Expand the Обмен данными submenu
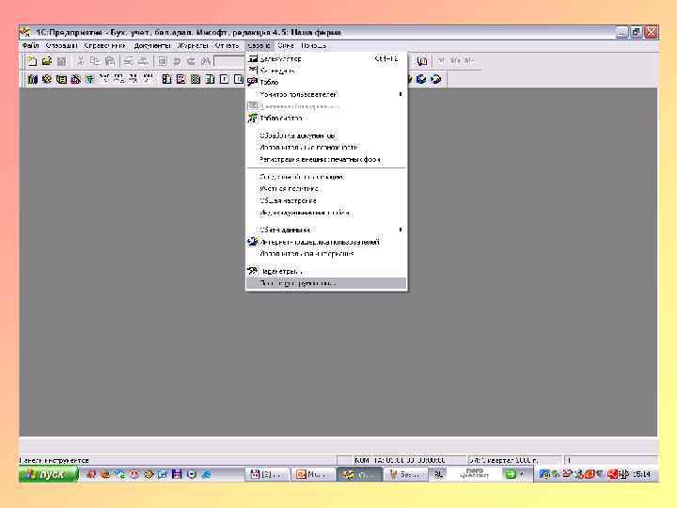 point(326,230)
